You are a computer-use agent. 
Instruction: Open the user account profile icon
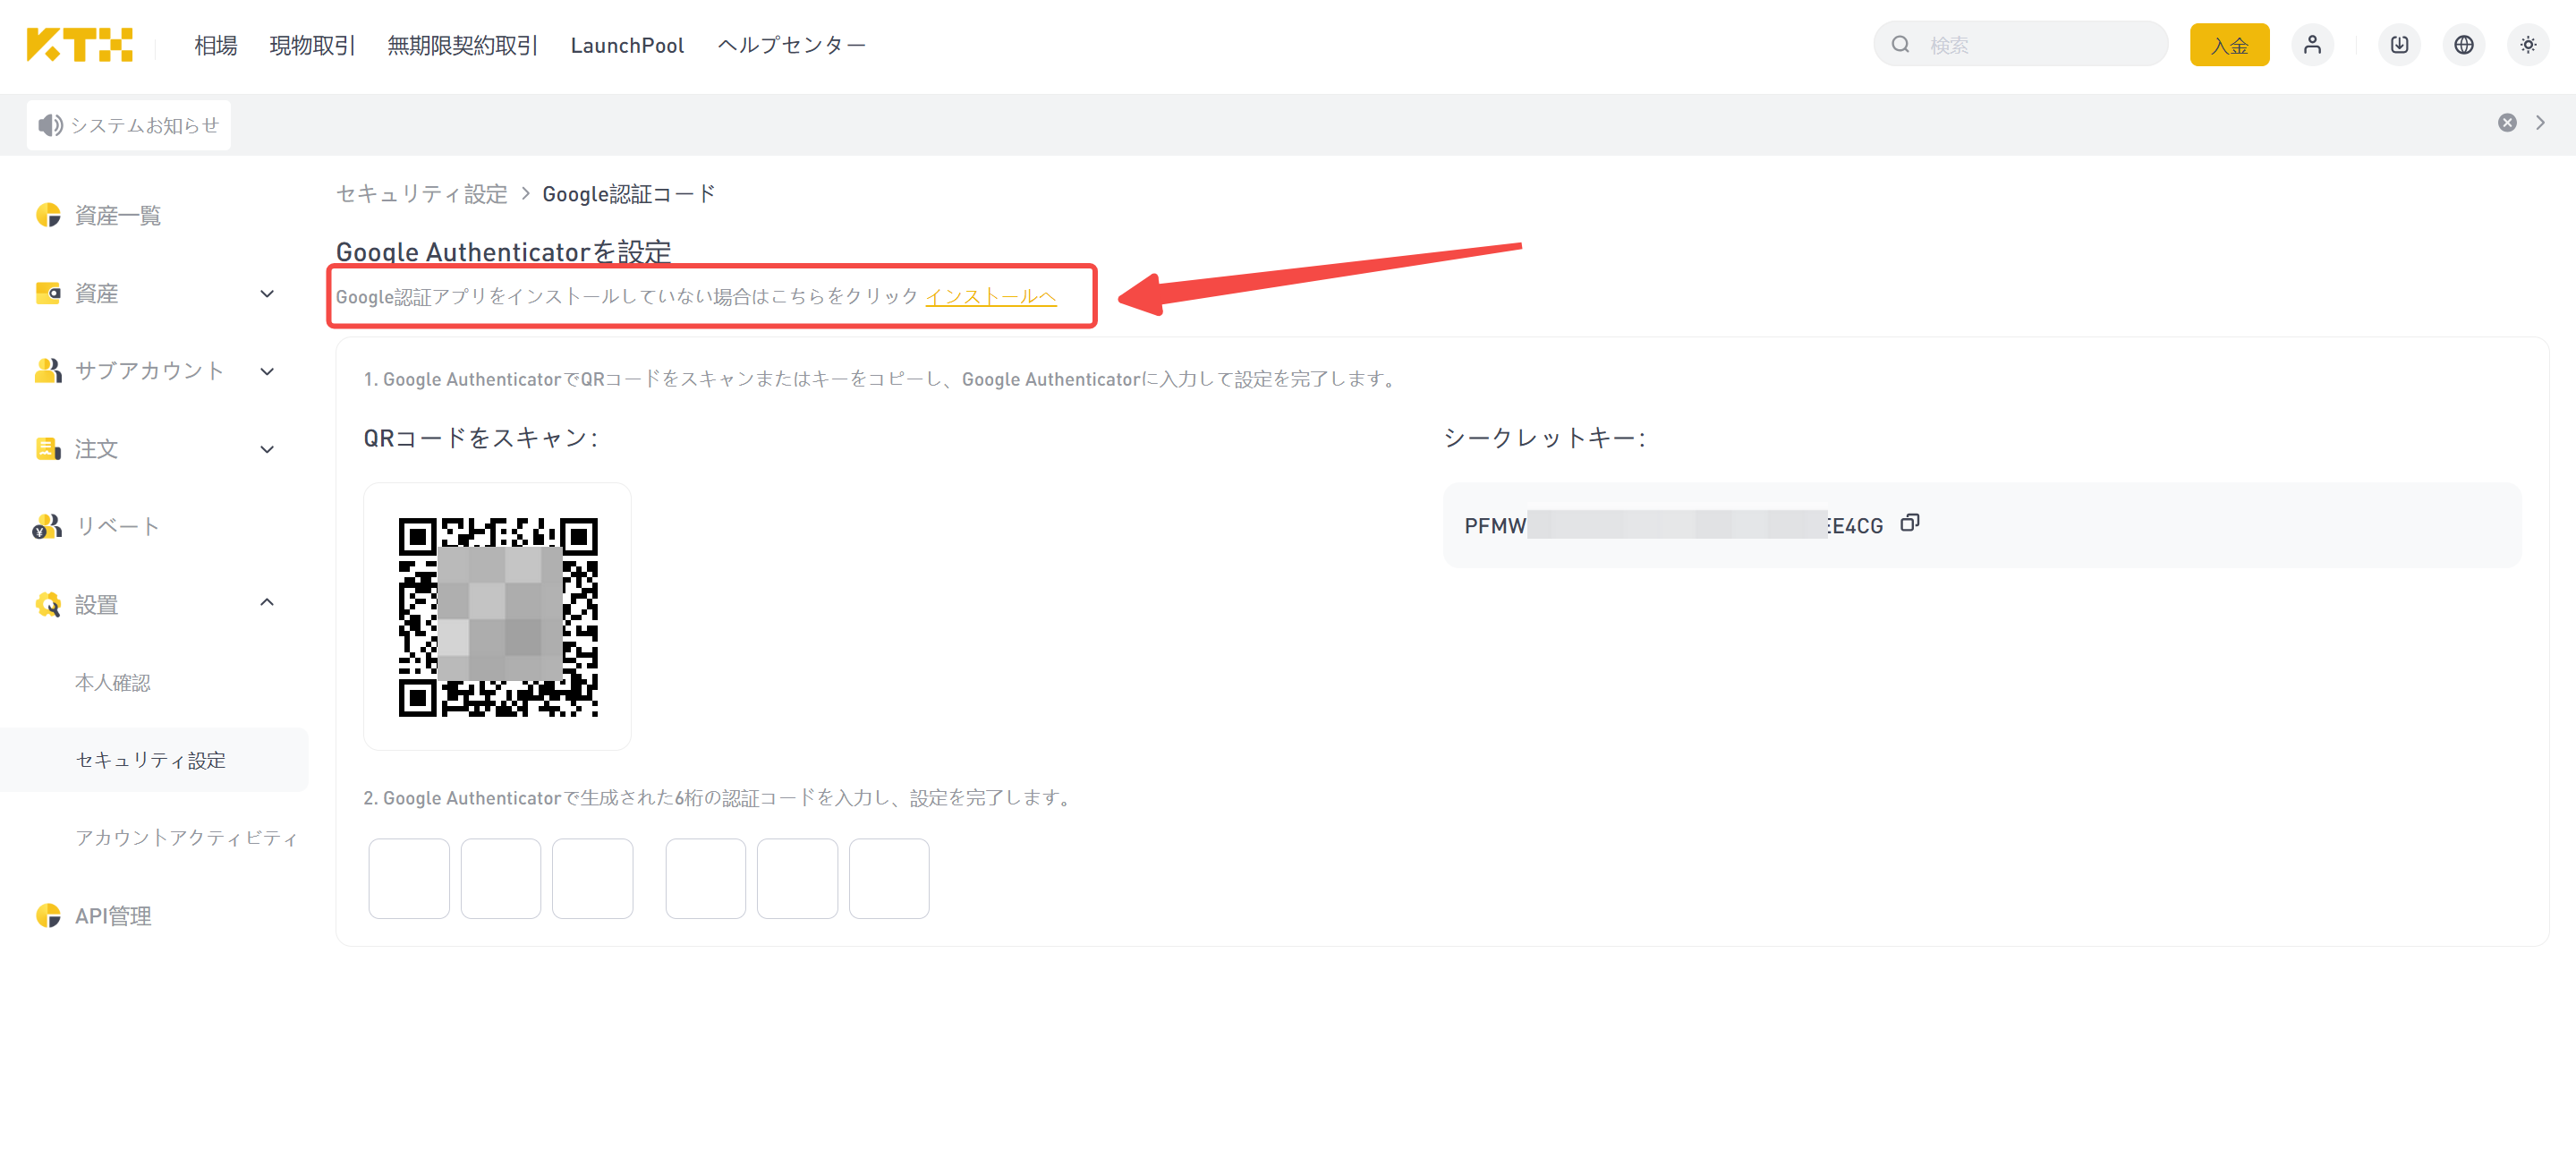tap(2312, 45)
